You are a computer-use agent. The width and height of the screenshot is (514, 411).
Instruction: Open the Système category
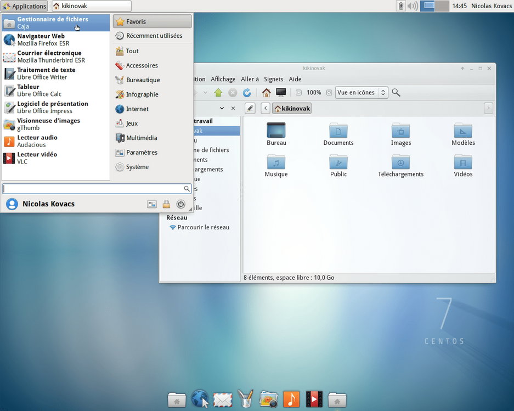(x=152, y=167)
